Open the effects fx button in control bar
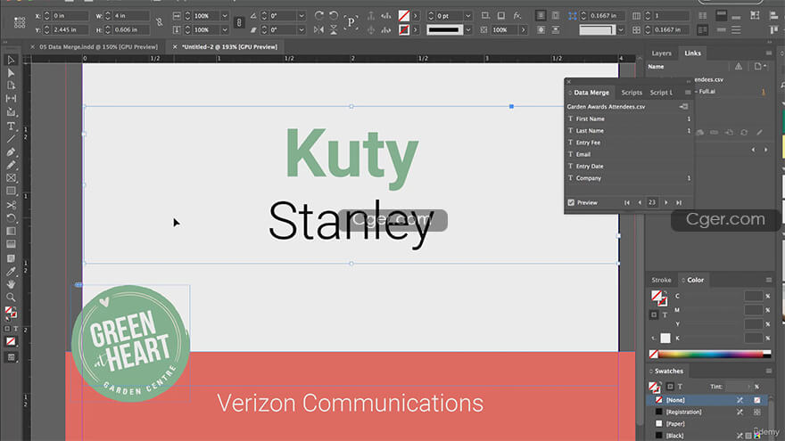 pyautogui.click(x=517, y=15)
